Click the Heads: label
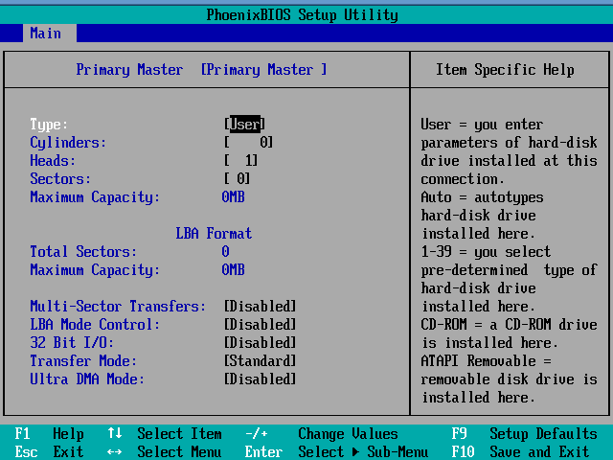 coord(53,161)
